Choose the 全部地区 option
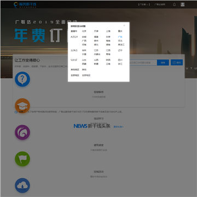The height and width of the screenshot is (197, 197). pos(86,76)
